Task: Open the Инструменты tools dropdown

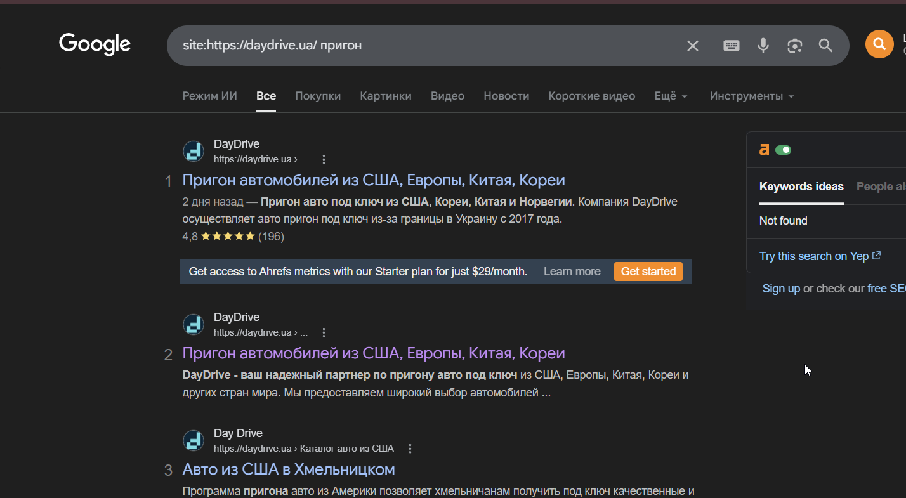Action: coord(751,96)
